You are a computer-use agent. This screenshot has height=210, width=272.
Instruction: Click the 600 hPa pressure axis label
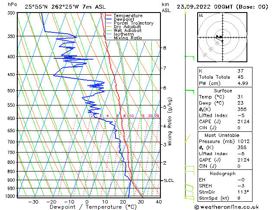(x=12, y=118)
